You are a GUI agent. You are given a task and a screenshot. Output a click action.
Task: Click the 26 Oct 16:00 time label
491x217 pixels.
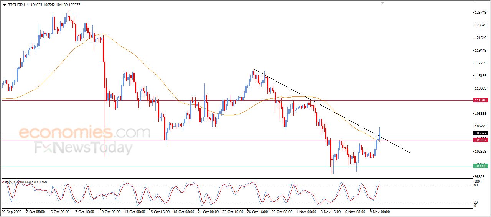tap(257, 212)
